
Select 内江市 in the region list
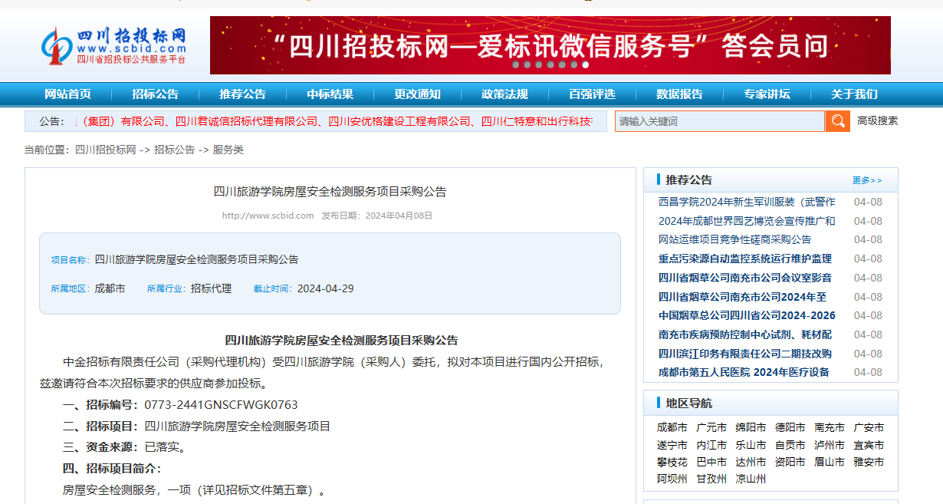[x=711, y=445]
